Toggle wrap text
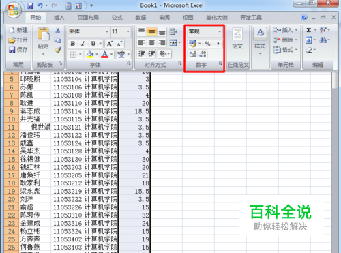The image size is (341, 253). tap(173, 31)
